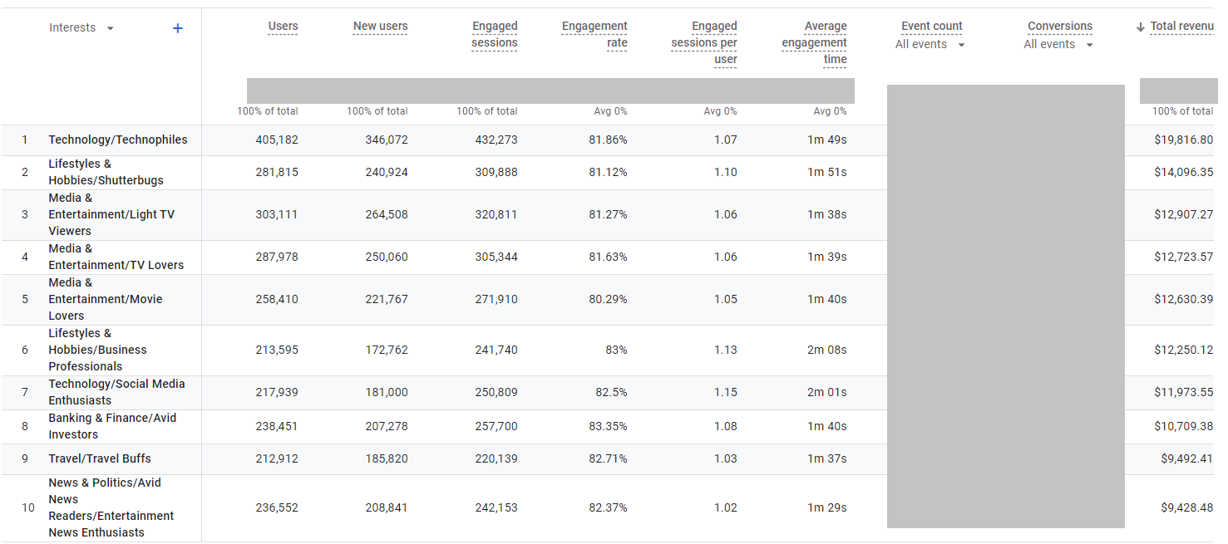Click the plus icon to add a dimension
The image size is (1228, 544).
177,27
